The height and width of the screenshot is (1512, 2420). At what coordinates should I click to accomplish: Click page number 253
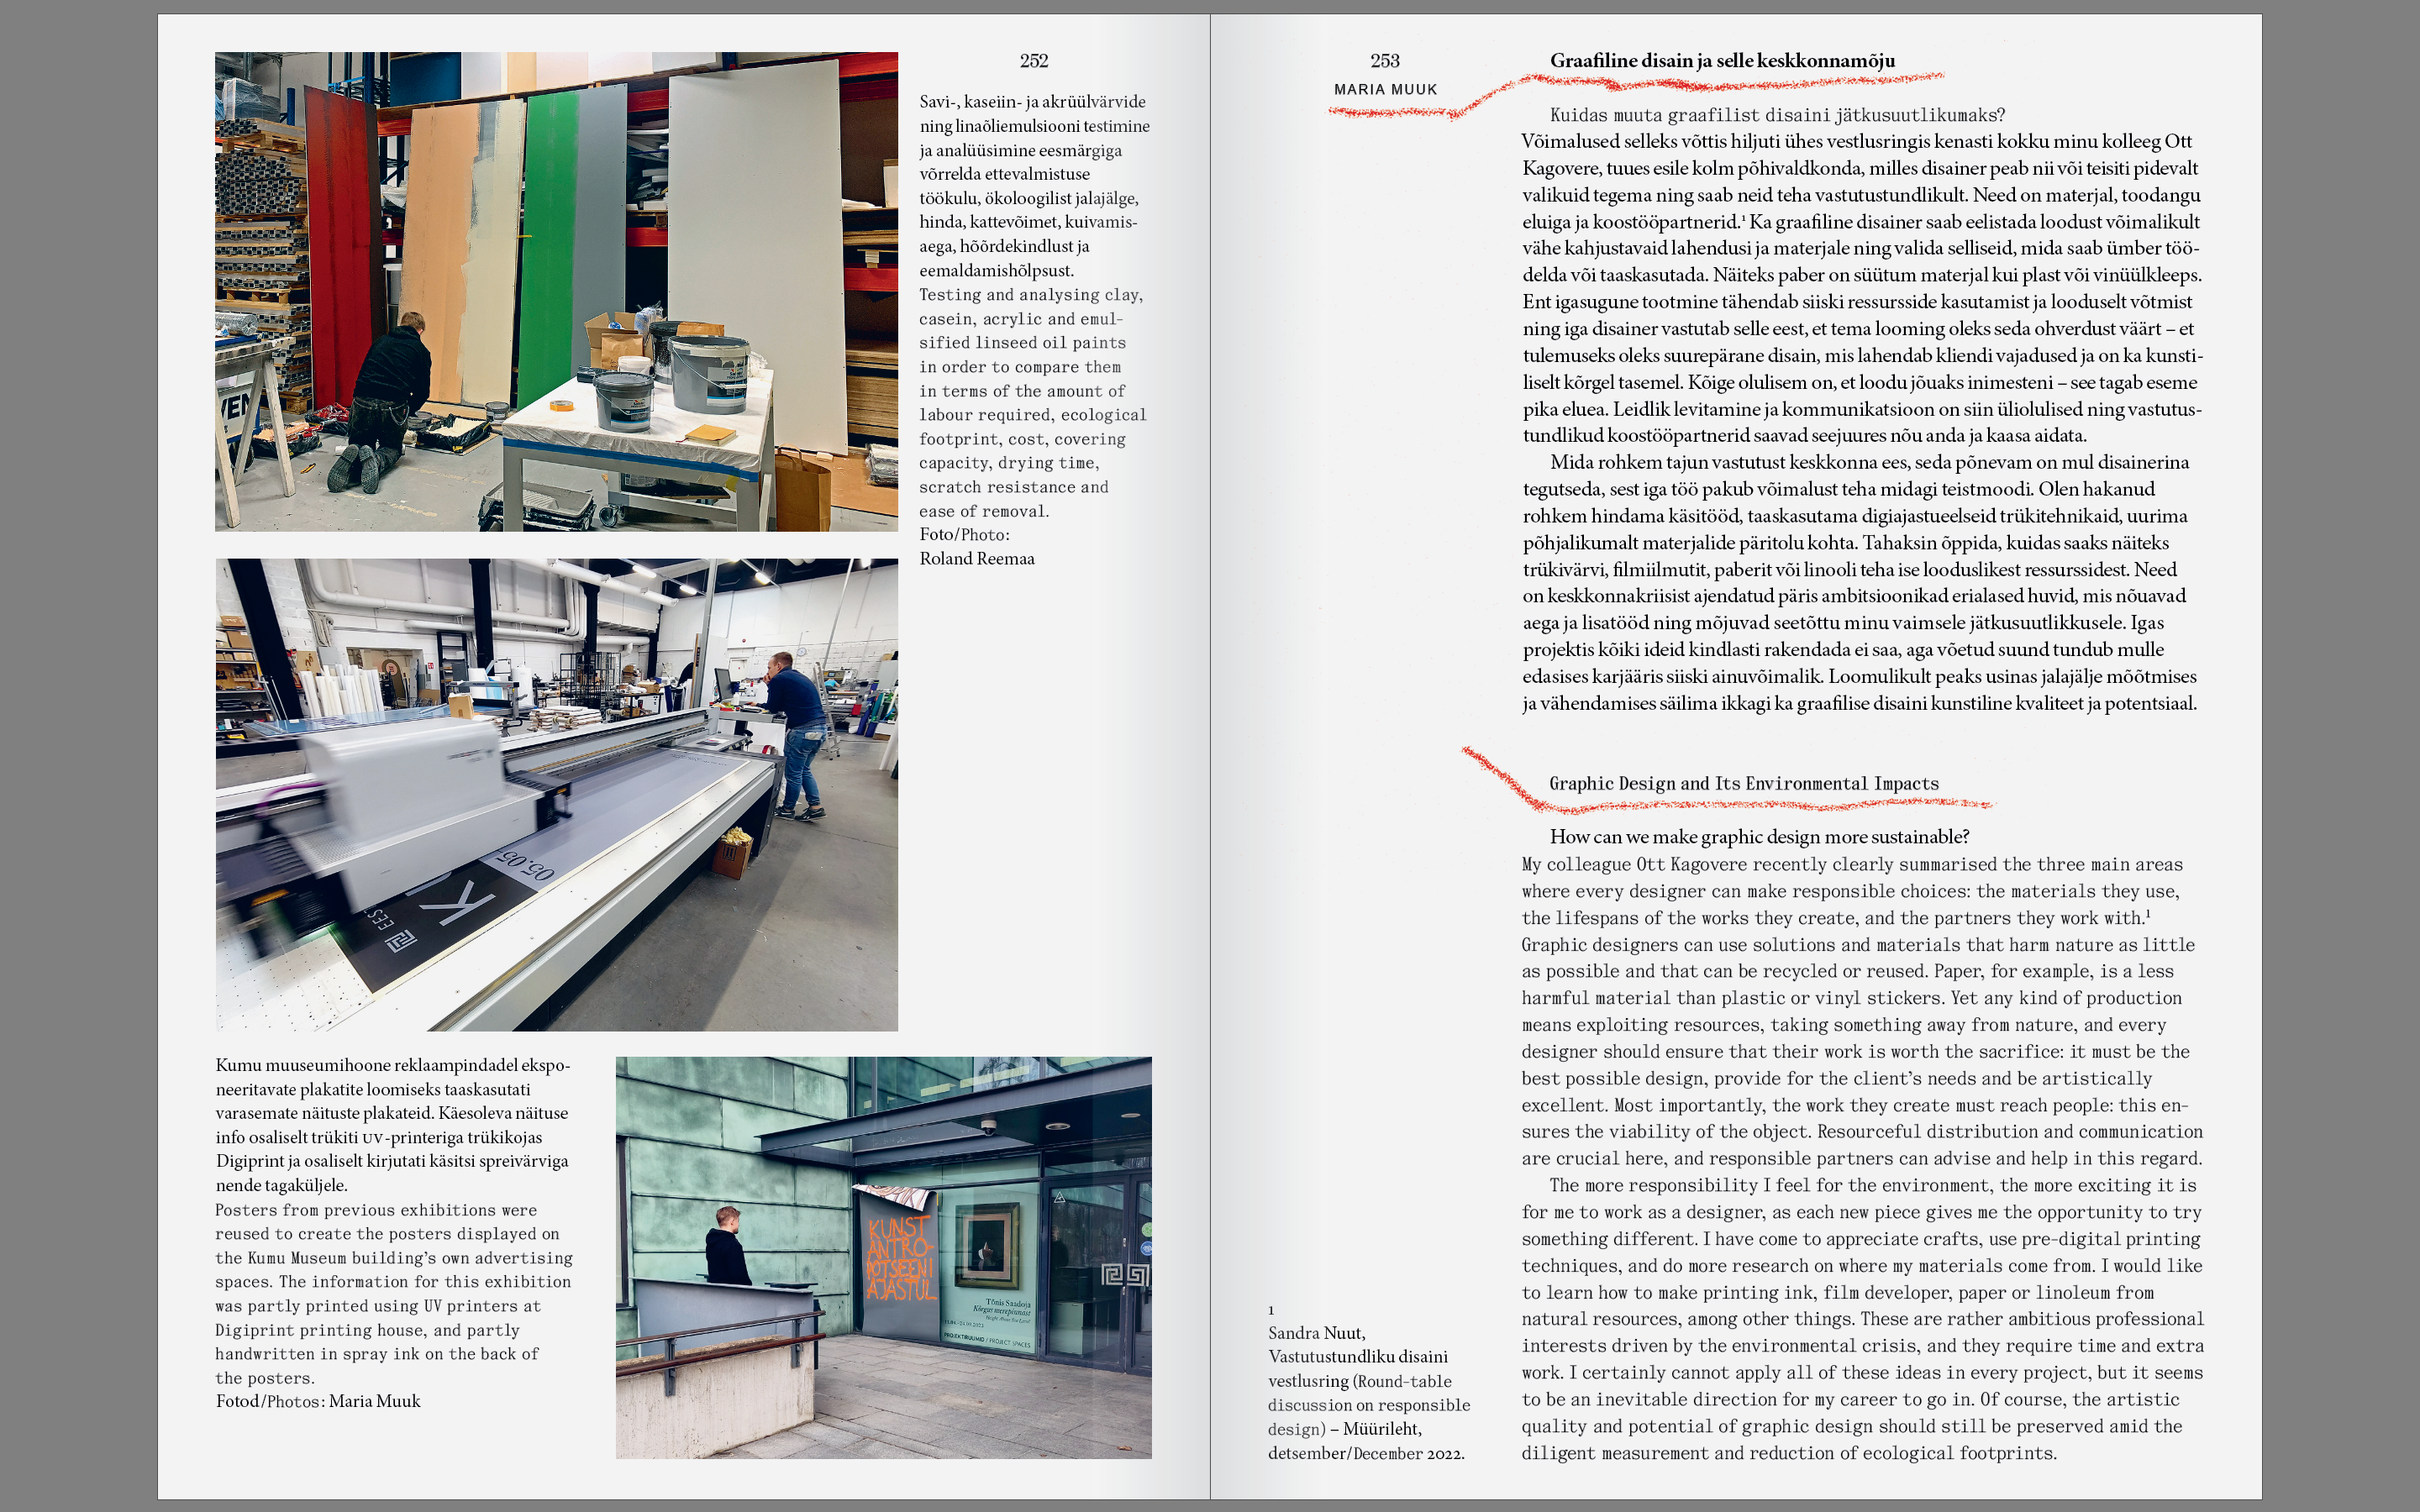click(x=1385, y=61)
